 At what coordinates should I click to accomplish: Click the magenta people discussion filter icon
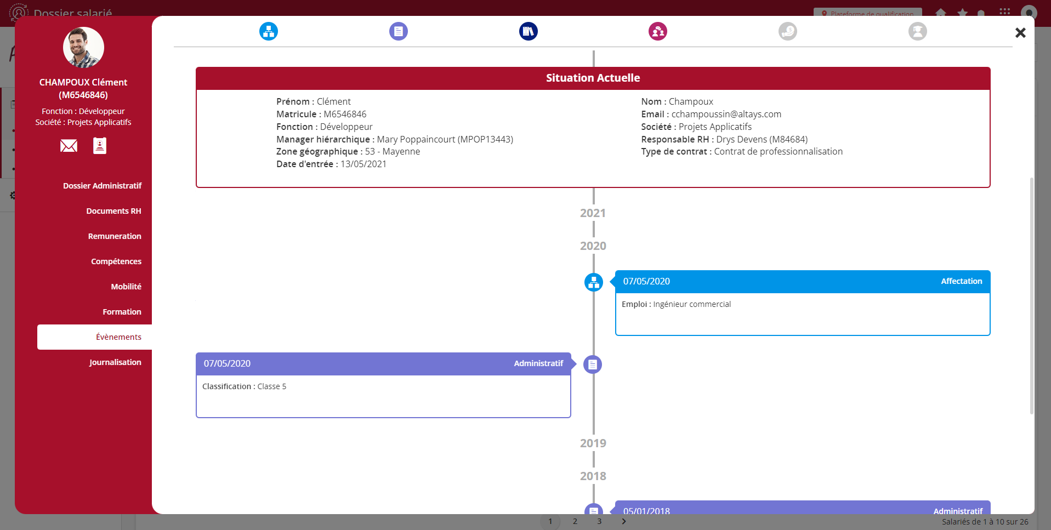tap(658, 31)
